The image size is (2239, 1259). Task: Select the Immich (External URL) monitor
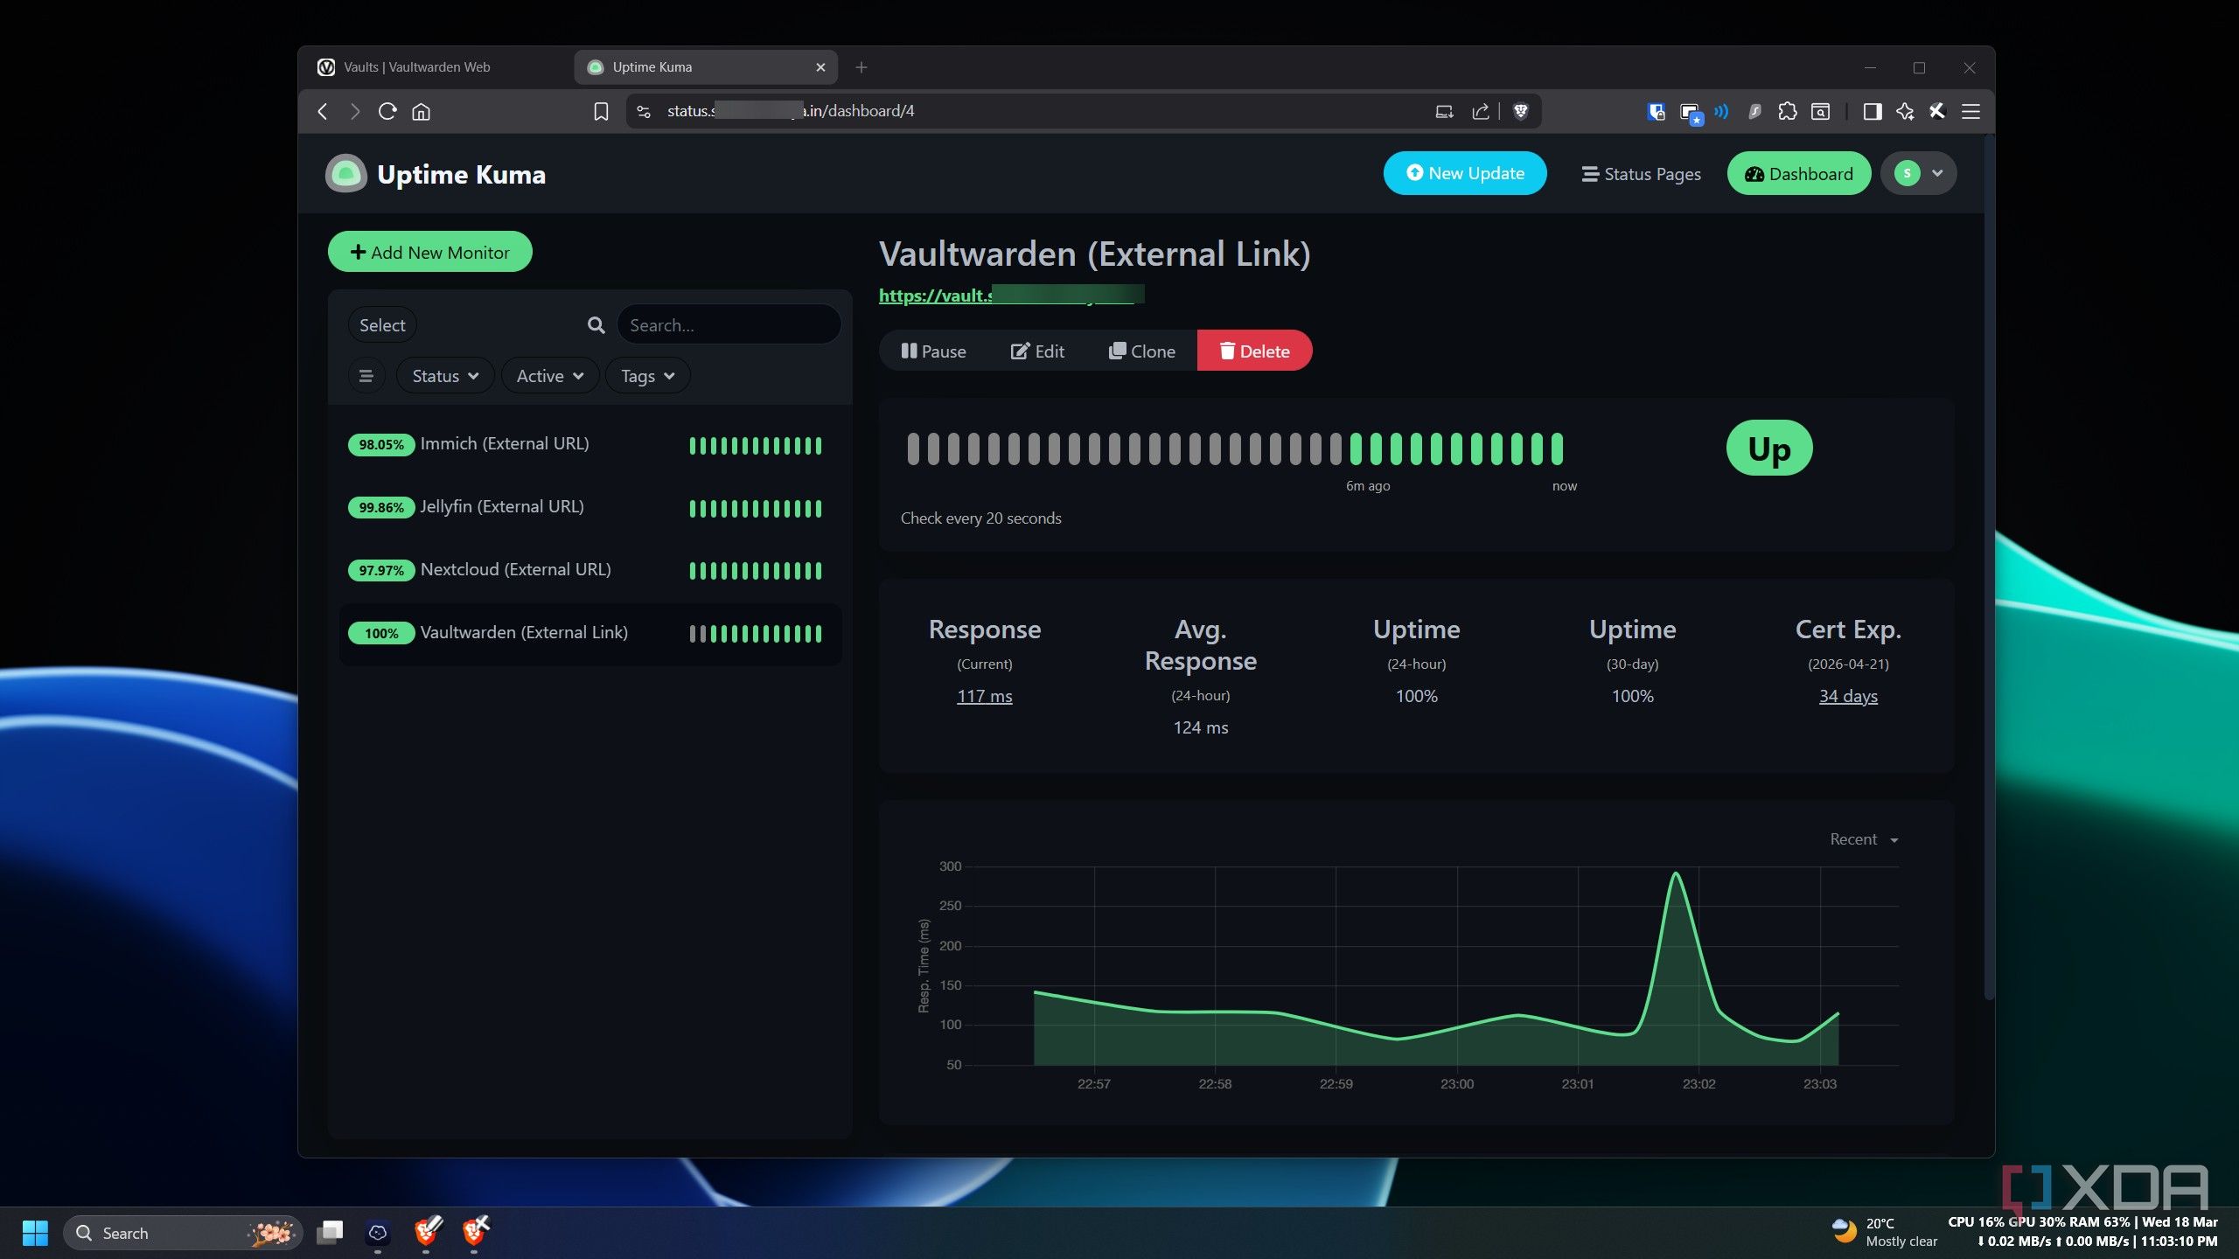pos(590,444)
